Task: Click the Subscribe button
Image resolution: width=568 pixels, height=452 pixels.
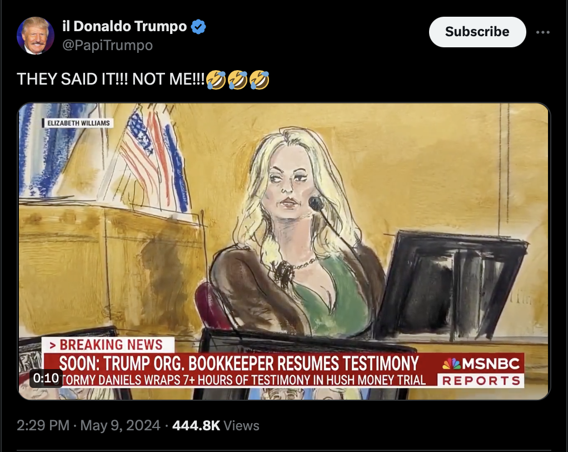Action: tap(477, 32)
